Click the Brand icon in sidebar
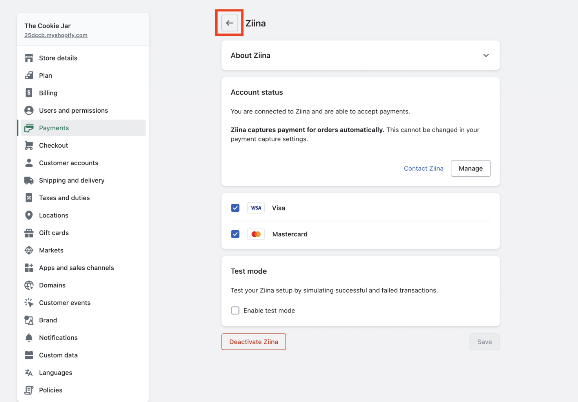This screenshot has height=402, width=578. (x=29, y=320)
